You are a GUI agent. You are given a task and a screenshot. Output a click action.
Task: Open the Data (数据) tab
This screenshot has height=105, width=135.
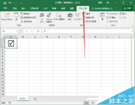[54, 8]
